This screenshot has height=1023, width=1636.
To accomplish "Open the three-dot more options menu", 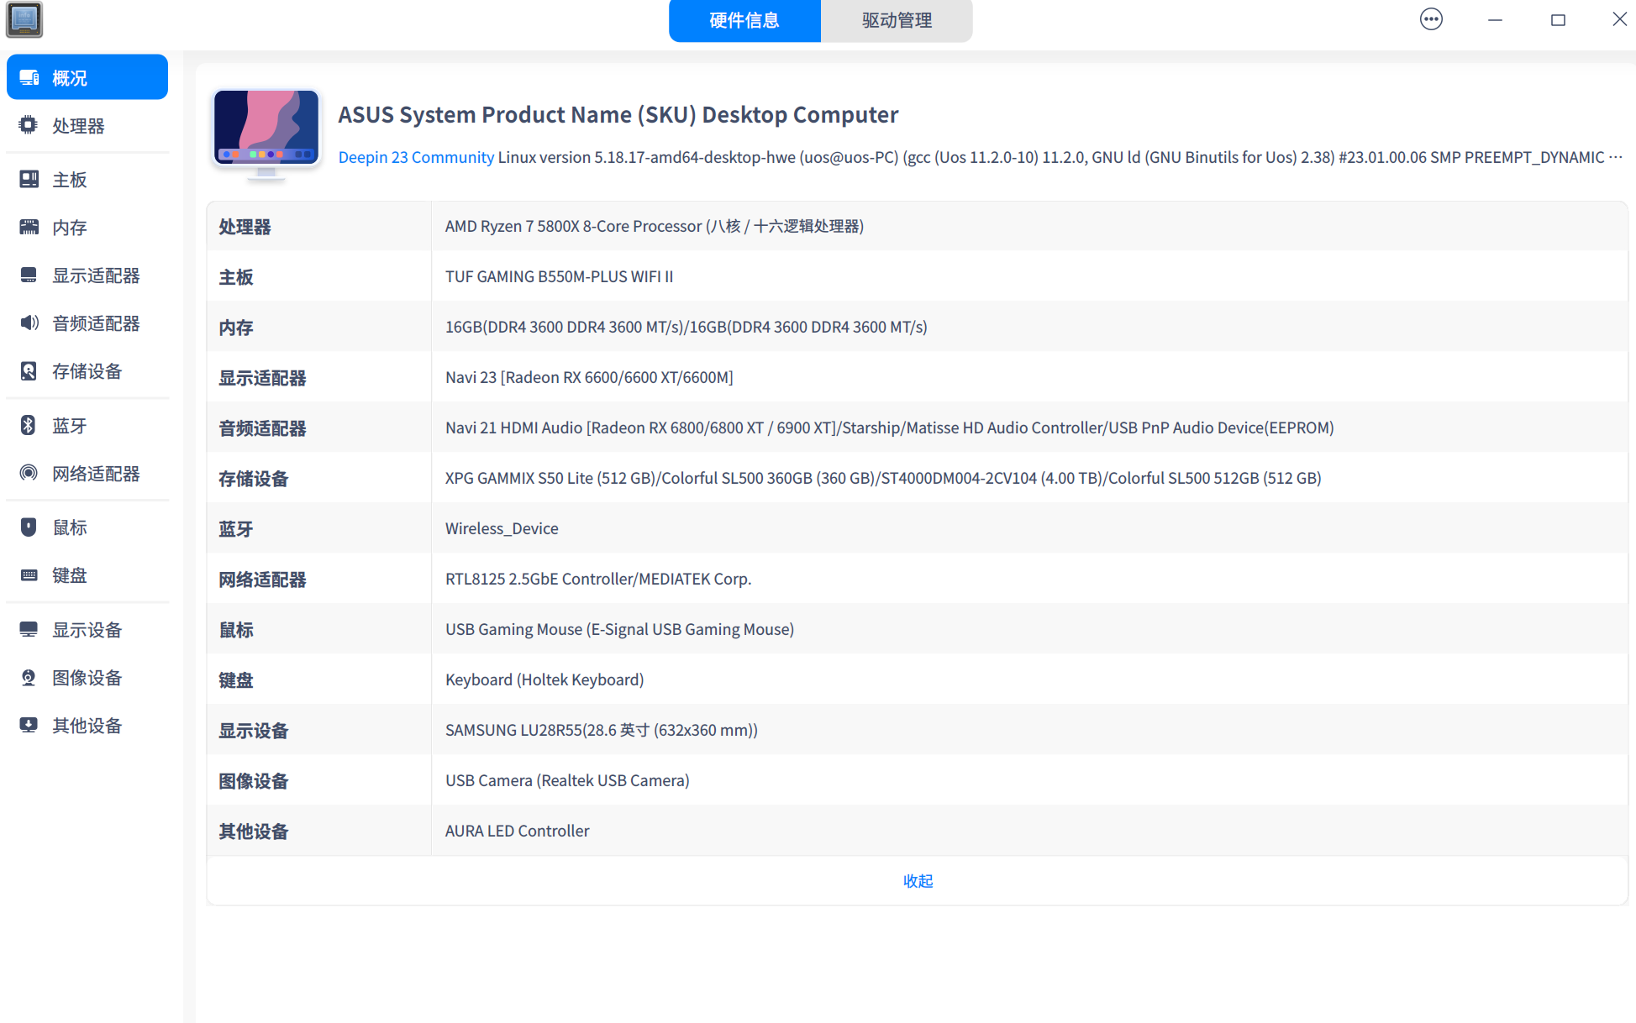I will tap(1431, 19).
